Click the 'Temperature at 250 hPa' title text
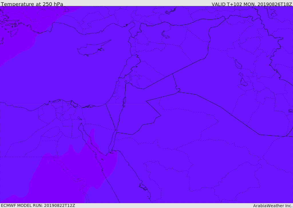The image size is (293, 208). pos(32,4)
